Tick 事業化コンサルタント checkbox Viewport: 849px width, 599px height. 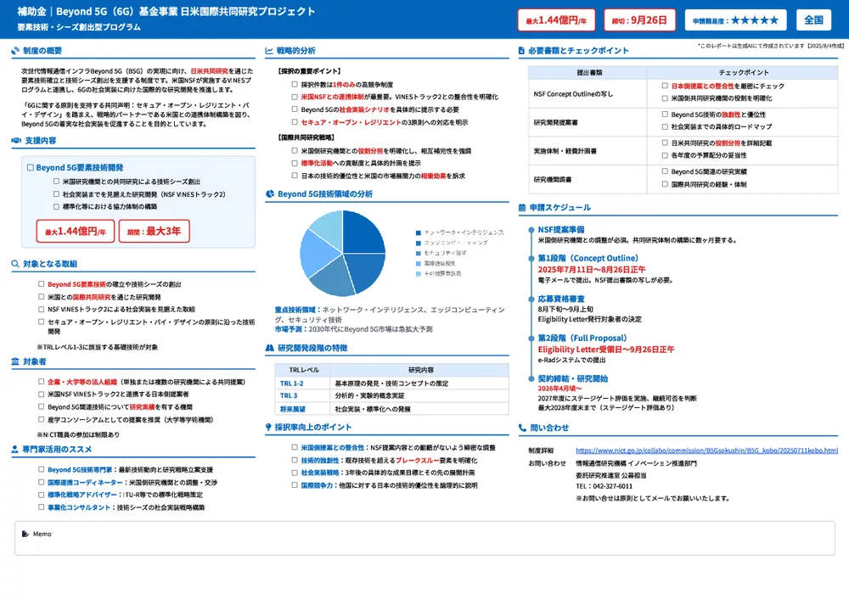41,507
